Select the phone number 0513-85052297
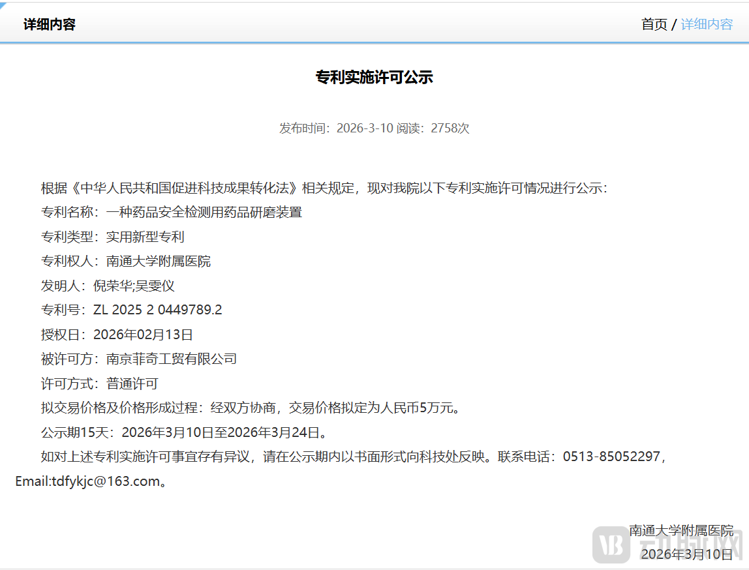The height and width of the screenshot is (570, 749). click(613, 457)
